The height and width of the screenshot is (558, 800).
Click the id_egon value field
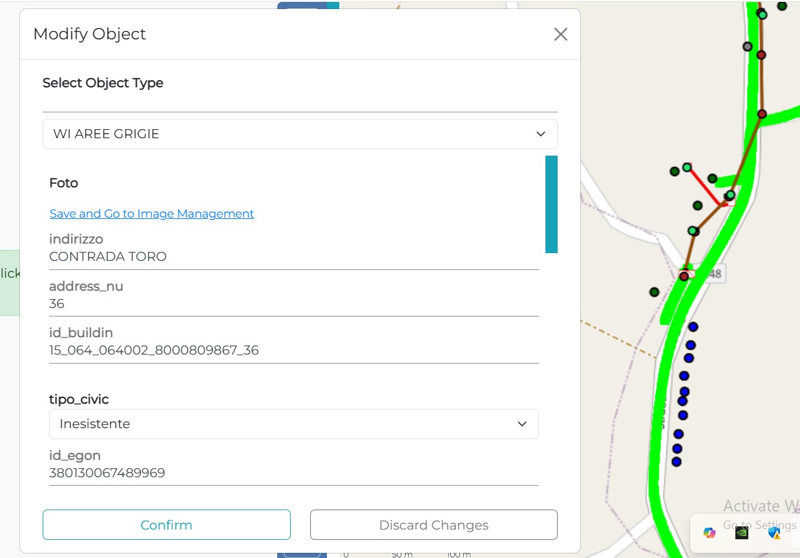(x=293, y=473)
